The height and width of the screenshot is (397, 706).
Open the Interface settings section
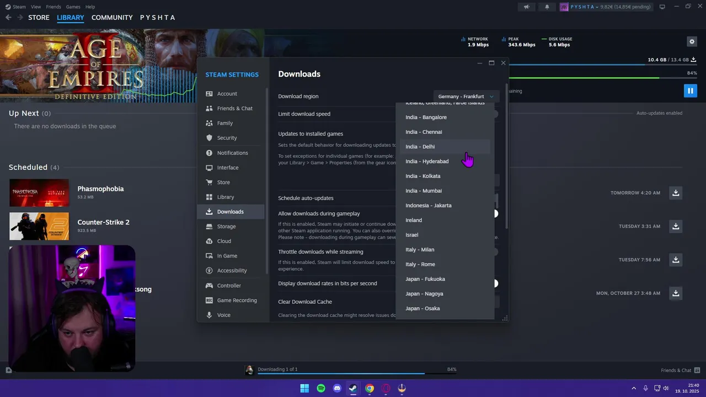coord(231,168)
